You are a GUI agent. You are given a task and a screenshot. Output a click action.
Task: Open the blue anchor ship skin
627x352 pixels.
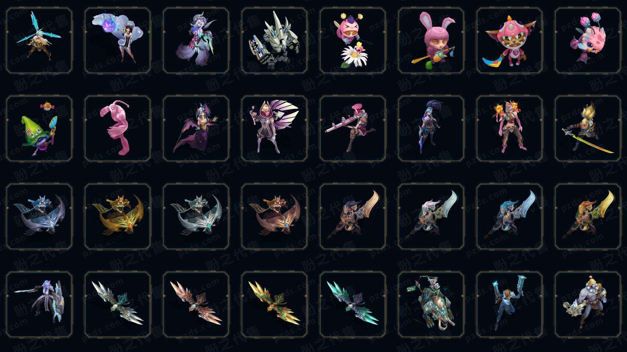click(39, 216)
